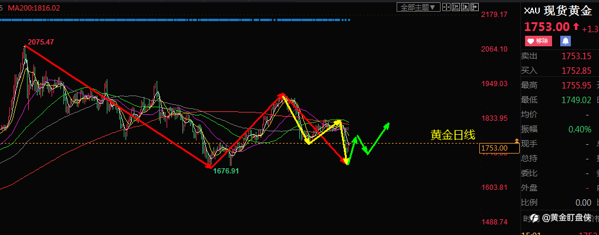
Task: Click the 外盘 label in quote panel
Action: pyautogui.click(x=529, y=188)
